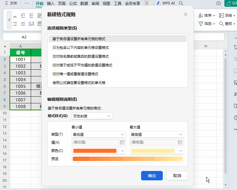Click the decrease indent icon
237x190 pixels.
click(23, 16)
